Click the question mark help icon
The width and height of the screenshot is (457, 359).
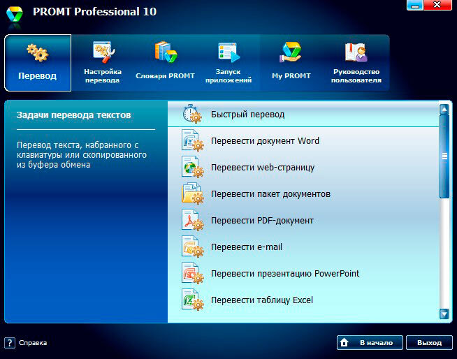click(10, 343)
